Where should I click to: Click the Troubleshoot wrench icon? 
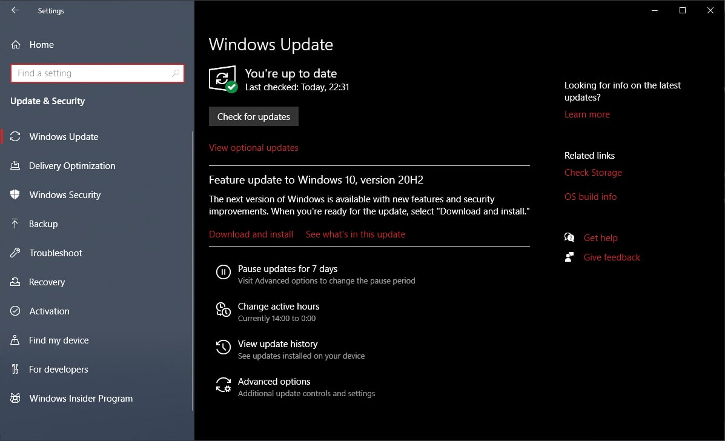tap(15, 253)
